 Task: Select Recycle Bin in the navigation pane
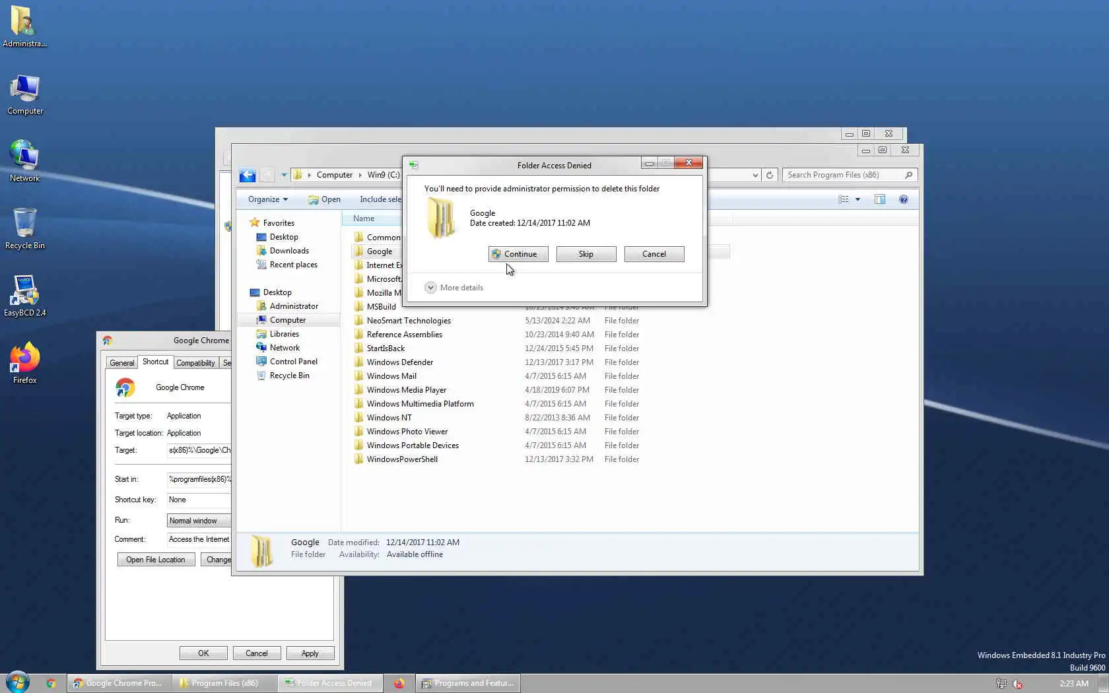(x=289, y=376)
